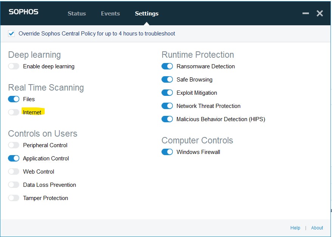Turn on Data Loss Prevention
Viewport: 332px width, 237px height.
pos(14,185)
